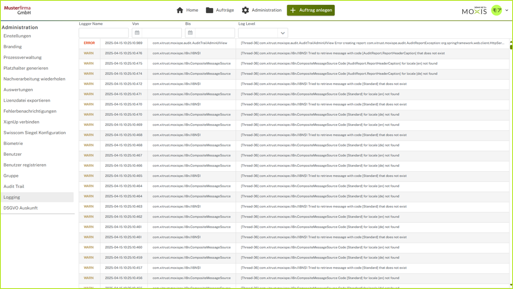Open the calendar icon in the Von field
Image resolution: width=513 pixels, height=289 pixels.
tap(137, 33)
